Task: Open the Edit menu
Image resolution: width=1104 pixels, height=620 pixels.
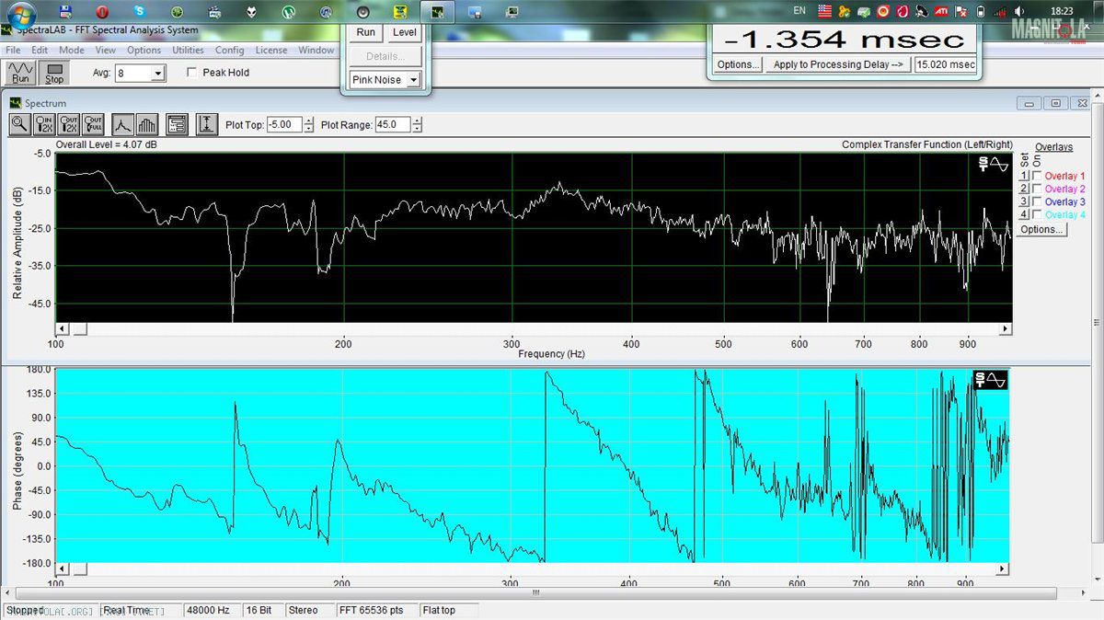Action: (40, 51)
